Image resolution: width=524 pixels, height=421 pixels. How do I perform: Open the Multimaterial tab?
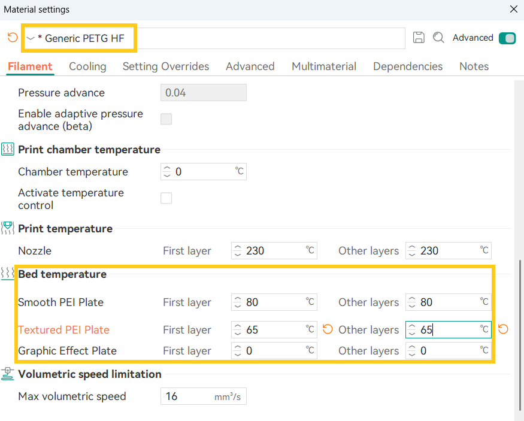coord(324,66)
